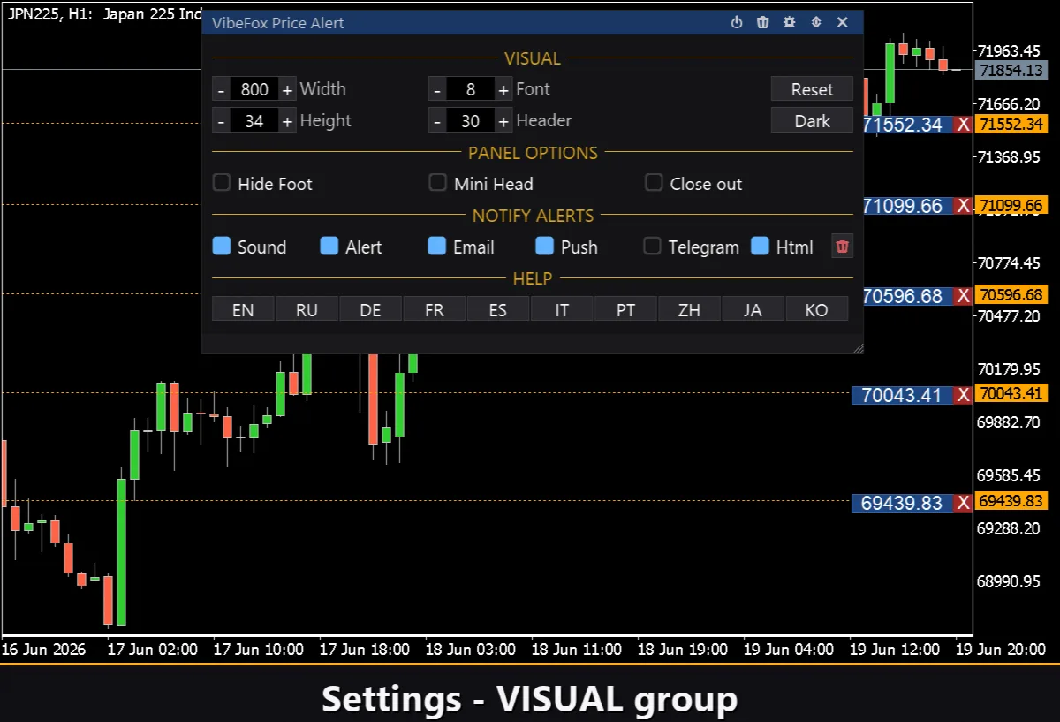This screenshot has width=1060, height=722.
Task: Disable the Sound notification checkbox
Action: pyautogui.click(x=222, y=246)
